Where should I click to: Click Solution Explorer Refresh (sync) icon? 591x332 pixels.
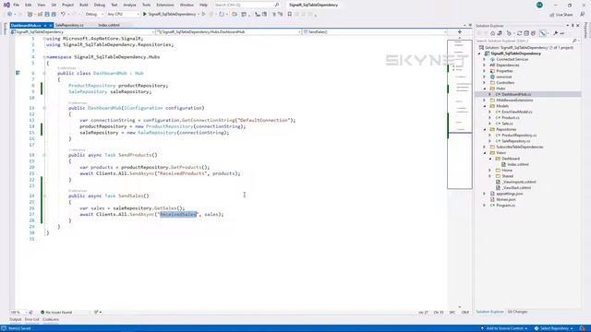click(519, 33)
